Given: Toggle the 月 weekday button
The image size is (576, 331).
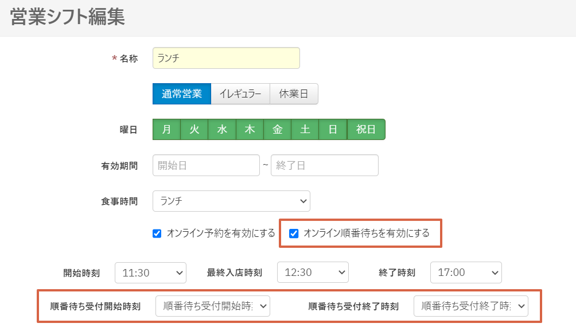Looking at the screenshot, I should click(x=166, y=130).
